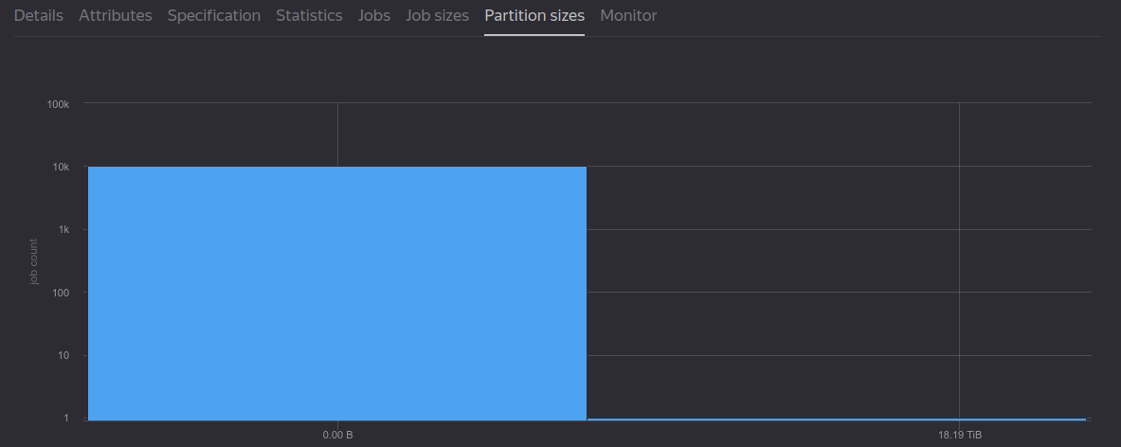Click the 'job count' axis title

coord(34,261)
